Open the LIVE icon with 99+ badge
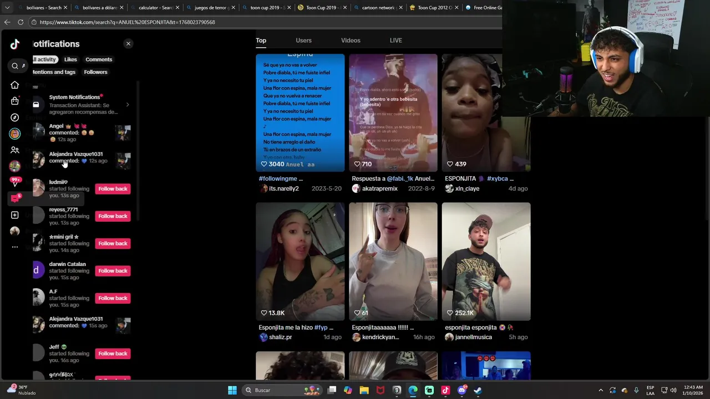 coord(15,181)
